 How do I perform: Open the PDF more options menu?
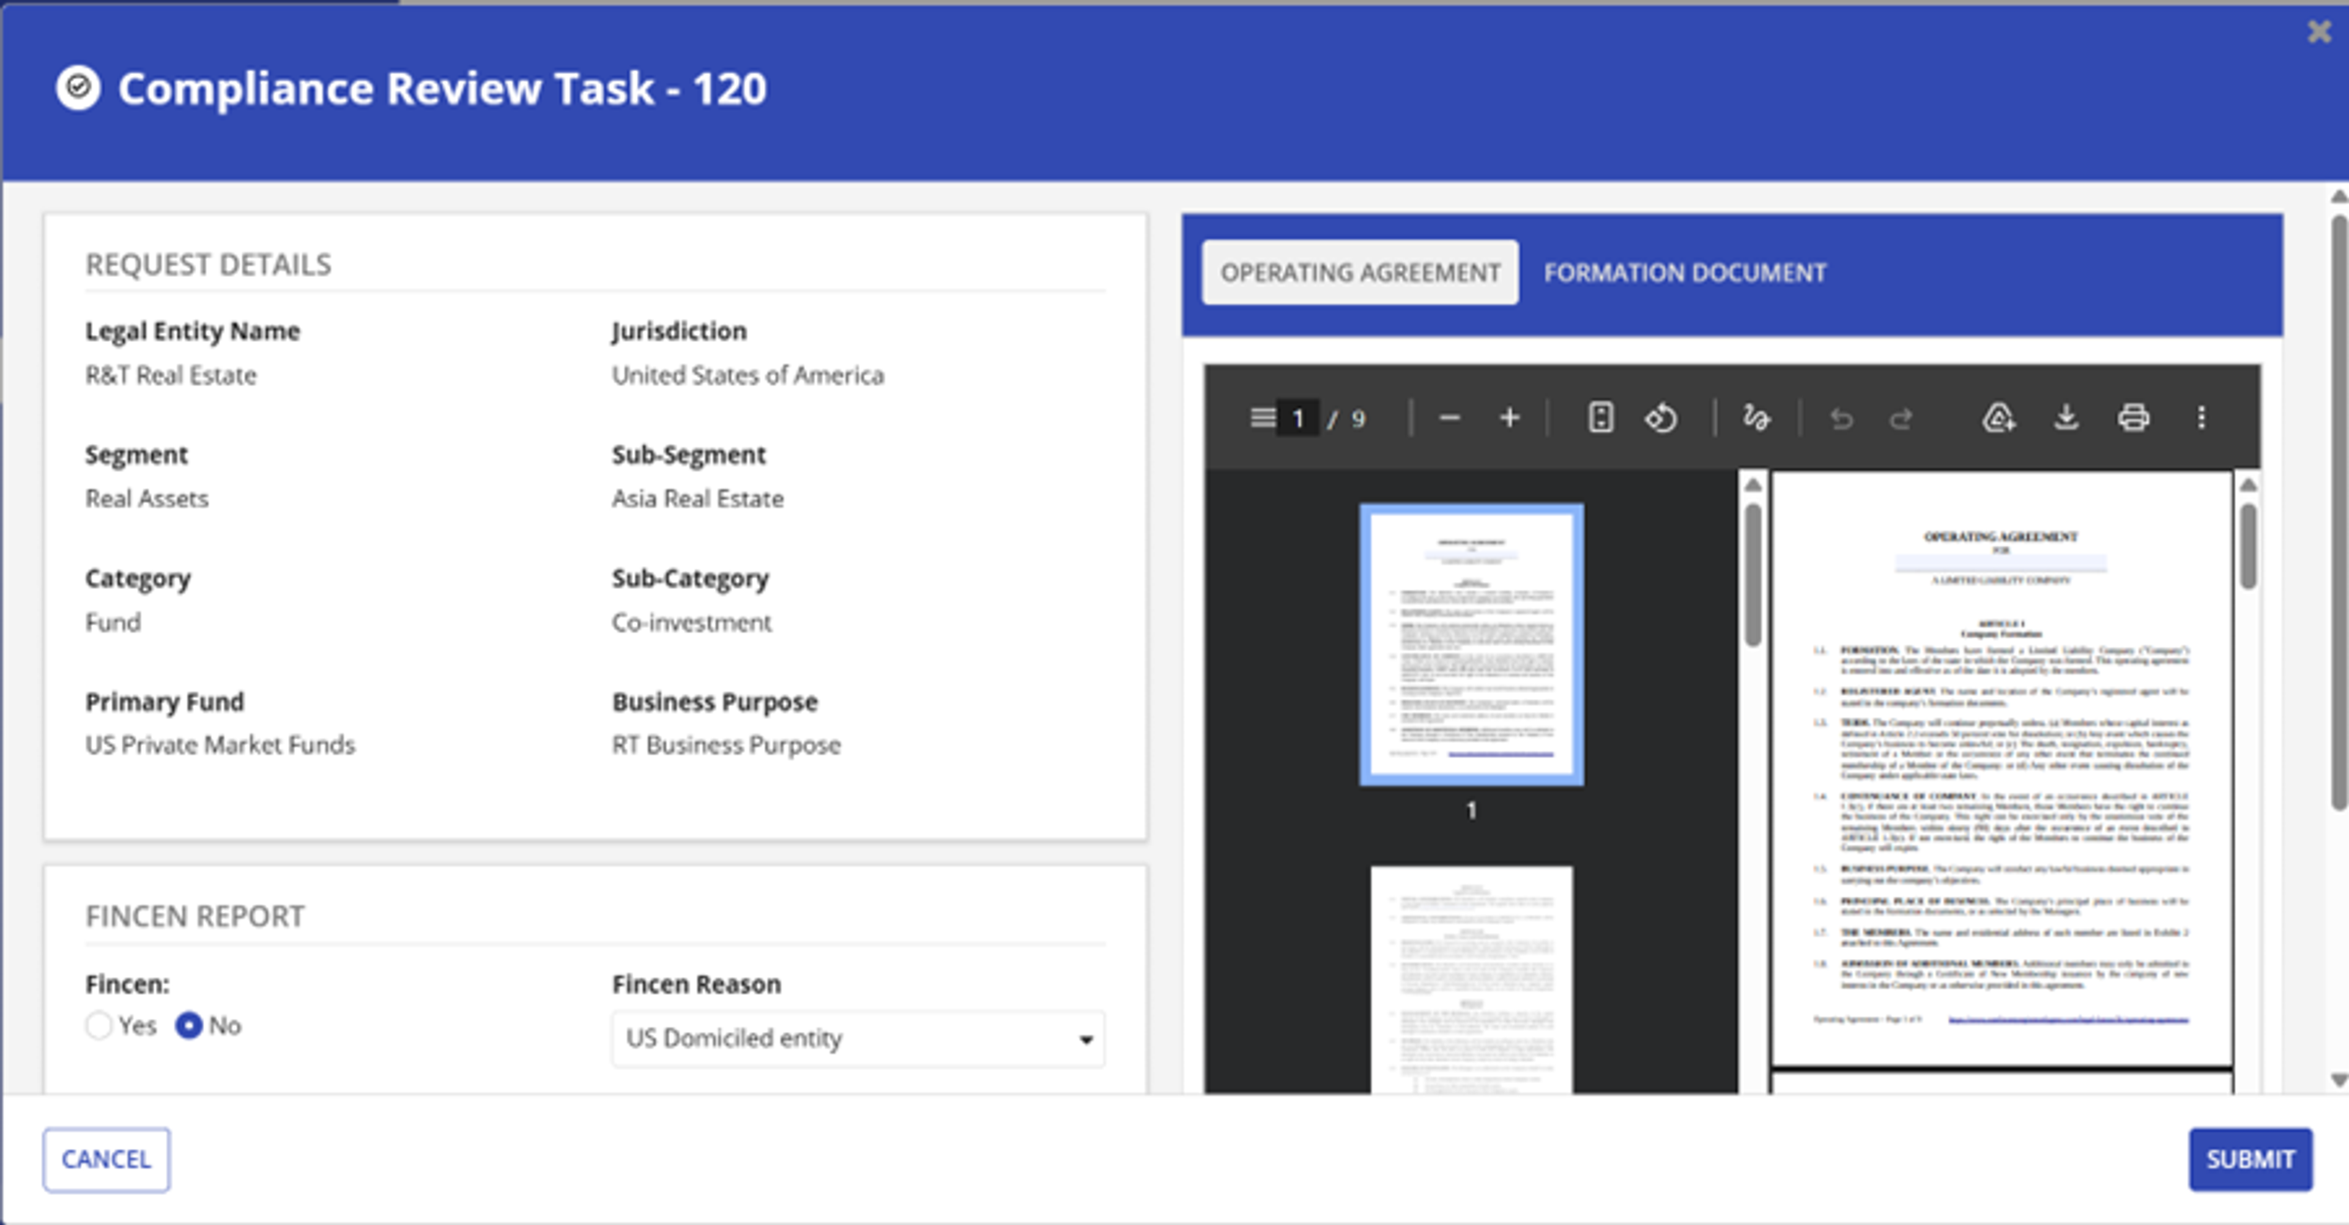2202,418
